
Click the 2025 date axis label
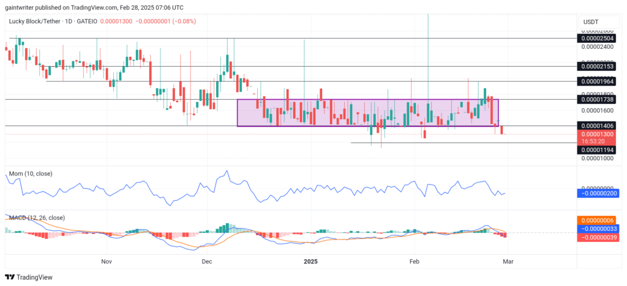tap(310, 262)
